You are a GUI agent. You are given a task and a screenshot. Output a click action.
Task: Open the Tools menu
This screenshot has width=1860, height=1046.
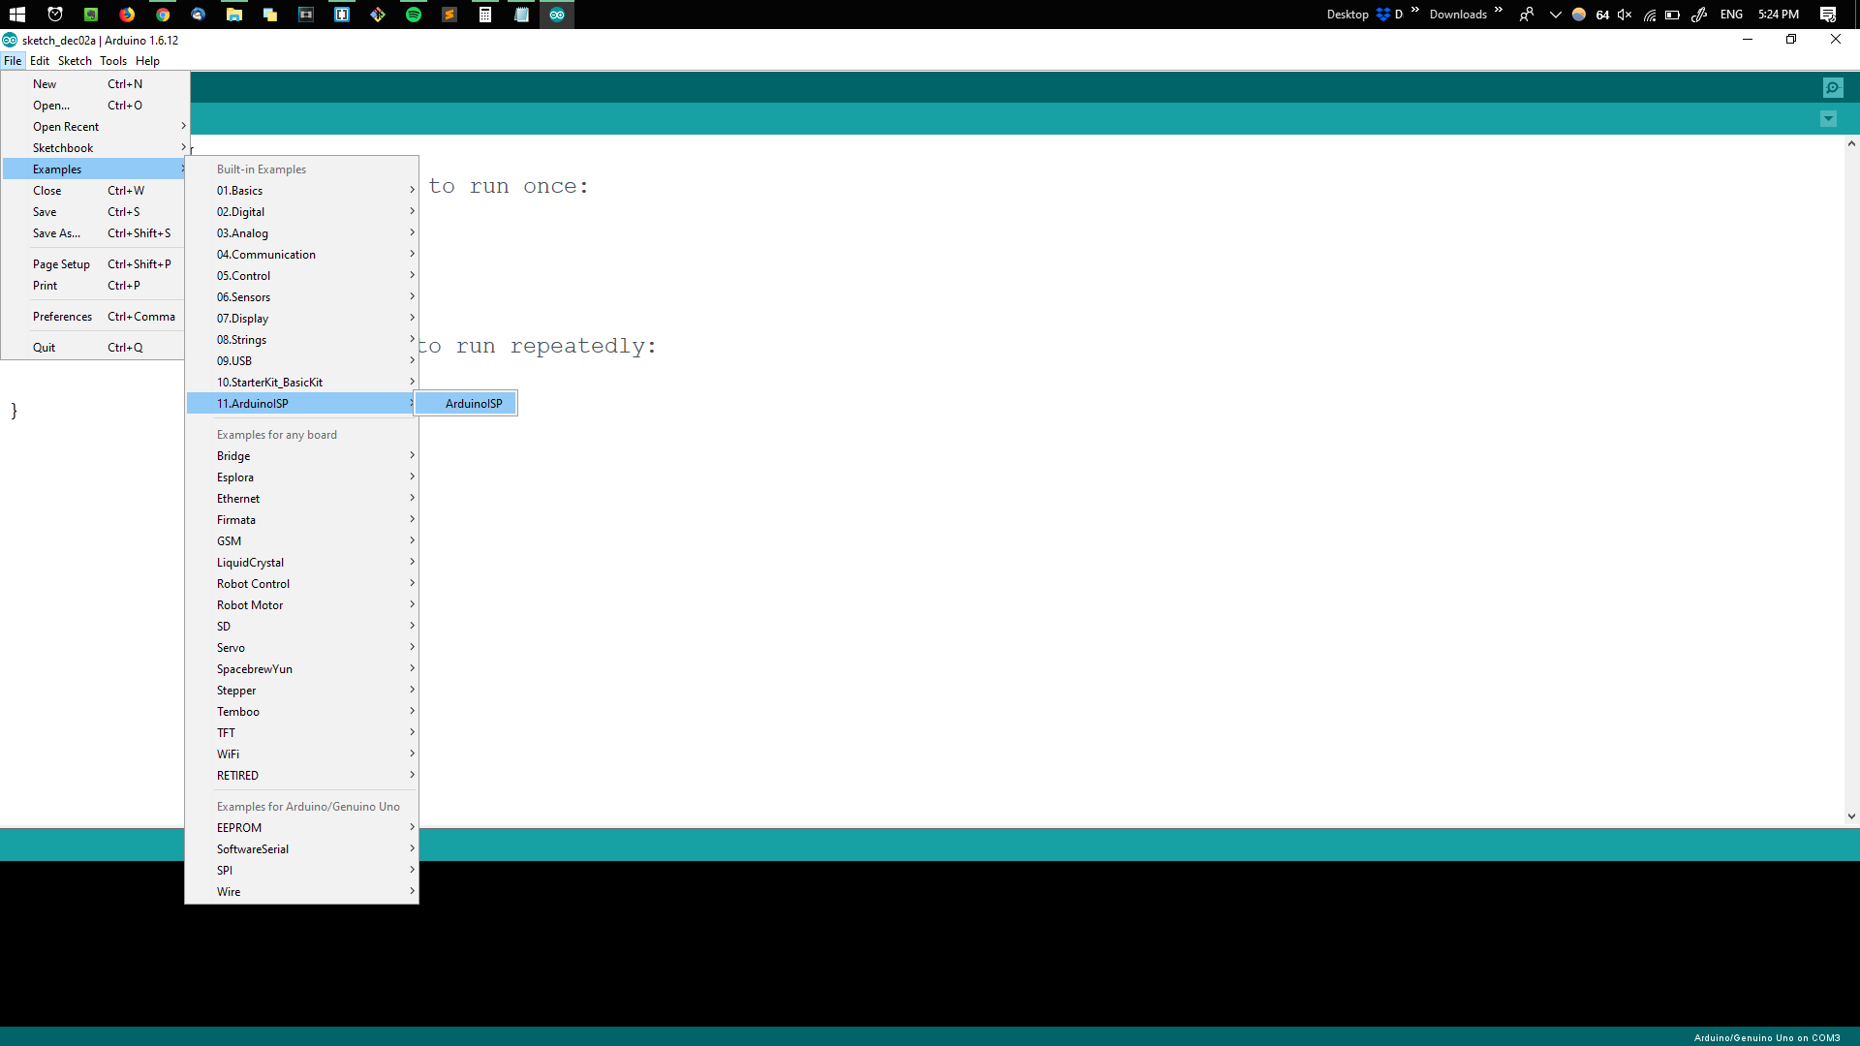coord(113,61)
